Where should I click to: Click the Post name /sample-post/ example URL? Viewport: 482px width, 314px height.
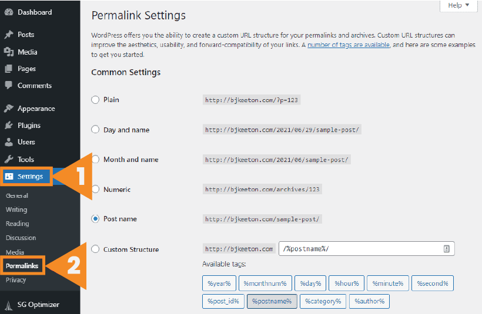(262, 219)
